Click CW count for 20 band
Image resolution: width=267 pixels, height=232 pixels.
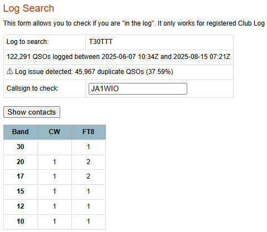55,162
